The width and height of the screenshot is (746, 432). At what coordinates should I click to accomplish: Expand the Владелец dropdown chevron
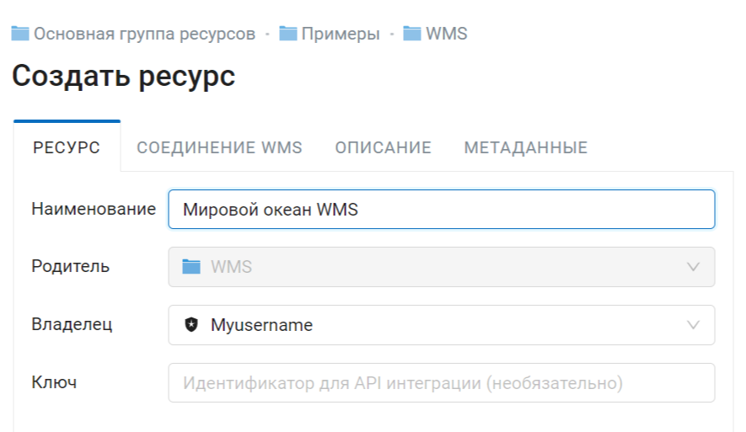coord(693,325)
